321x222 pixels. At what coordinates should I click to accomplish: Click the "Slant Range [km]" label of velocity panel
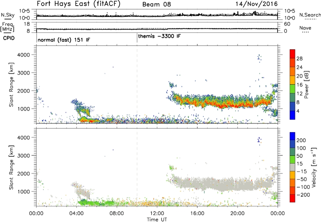click(11, 167)
